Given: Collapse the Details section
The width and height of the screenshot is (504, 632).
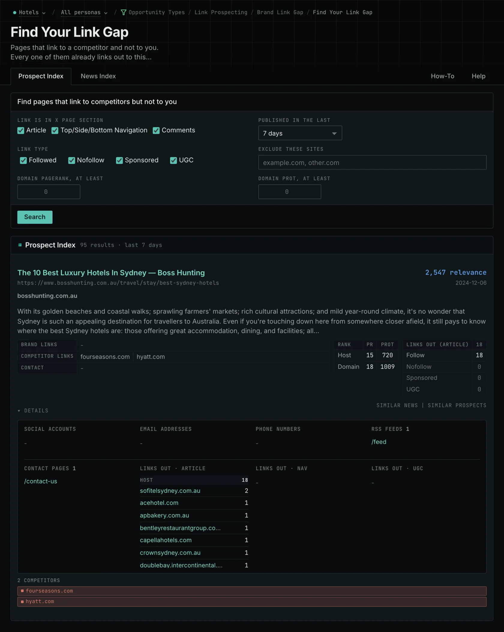Looking at the screenshot, I should click(33, 411).
